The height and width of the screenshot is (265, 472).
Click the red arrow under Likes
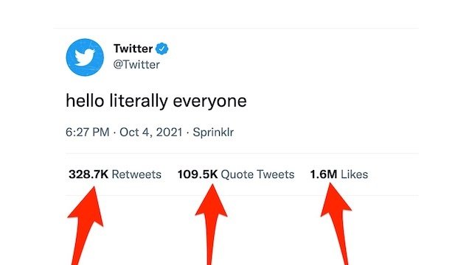[x=337, y=224]
